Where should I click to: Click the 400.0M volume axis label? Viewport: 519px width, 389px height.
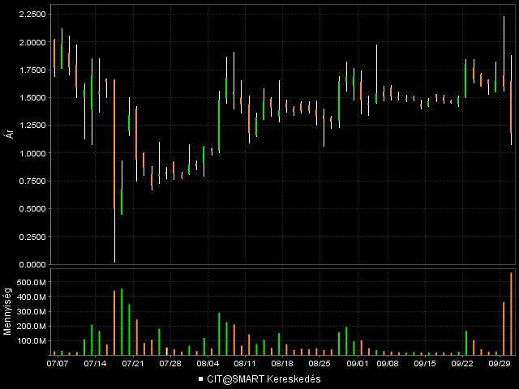32,297
